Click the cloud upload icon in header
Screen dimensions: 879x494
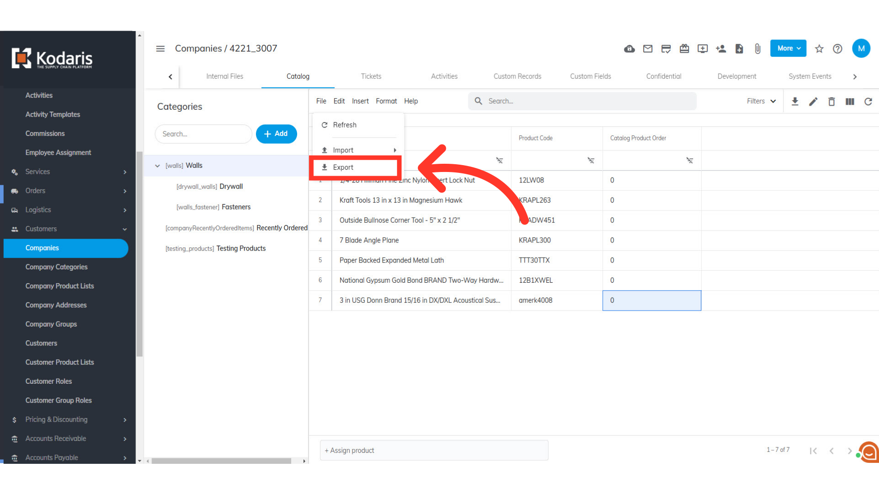click(x=629, y=48)
